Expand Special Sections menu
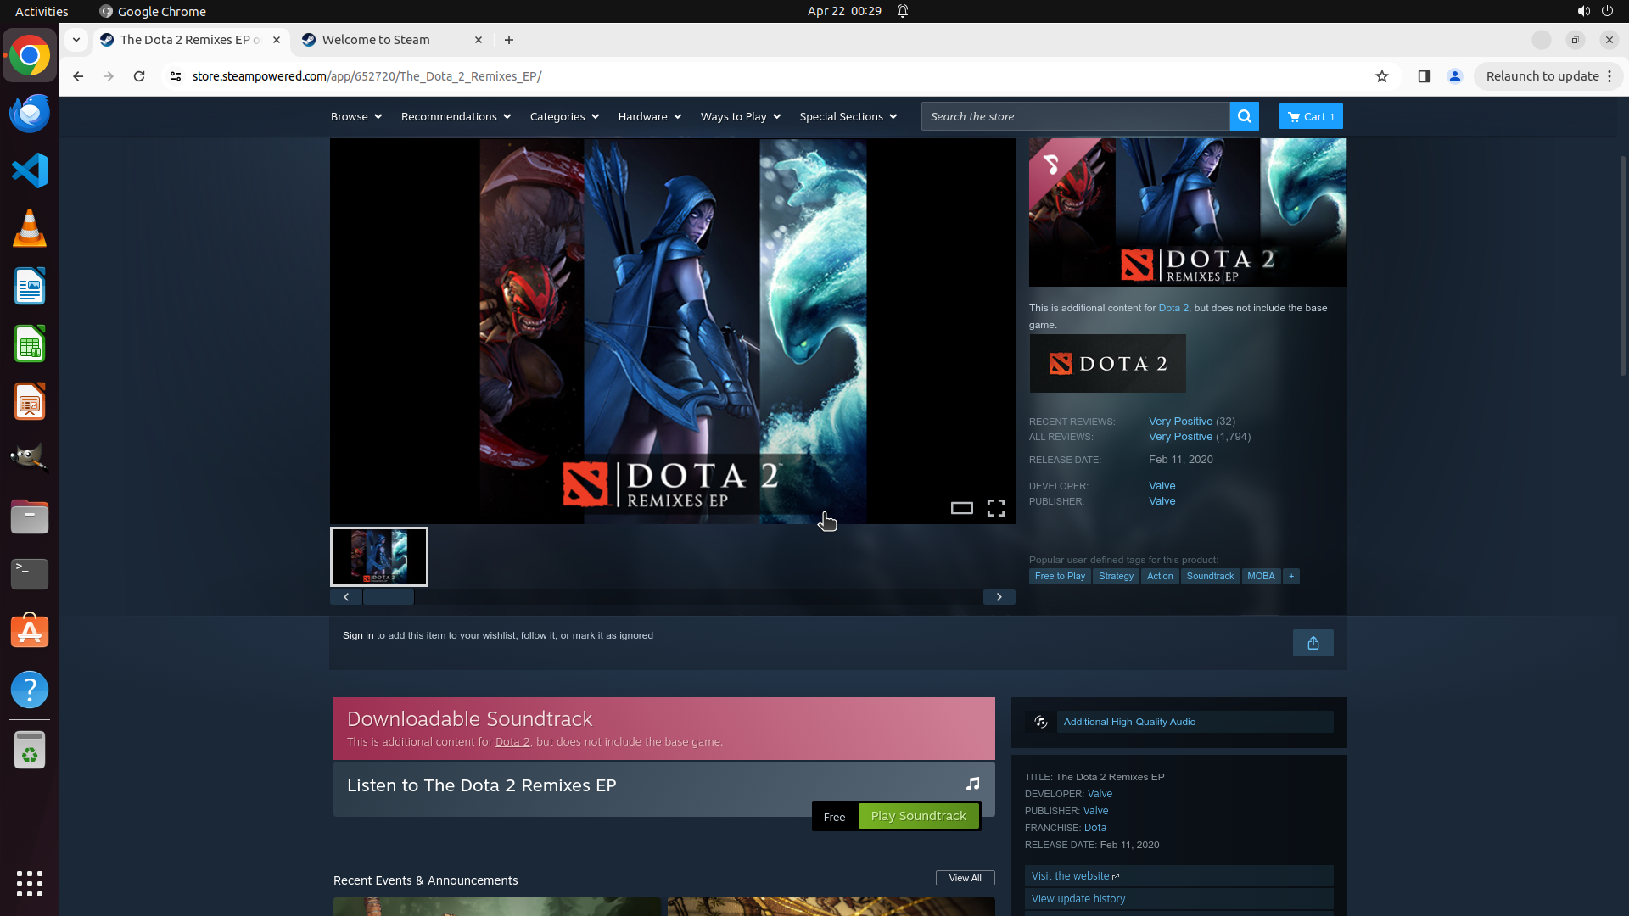The image size is (1629, 916). click(848, 116)
